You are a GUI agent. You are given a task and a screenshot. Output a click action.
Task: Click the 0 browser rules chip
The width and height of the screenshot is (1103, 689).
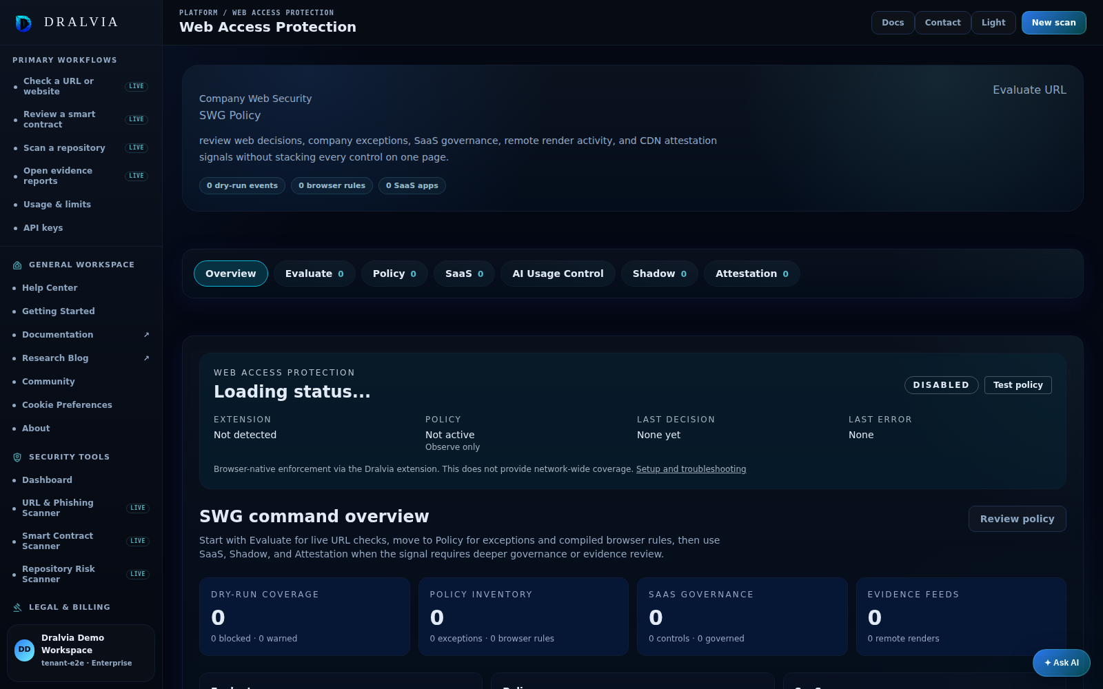pos(332,185)
